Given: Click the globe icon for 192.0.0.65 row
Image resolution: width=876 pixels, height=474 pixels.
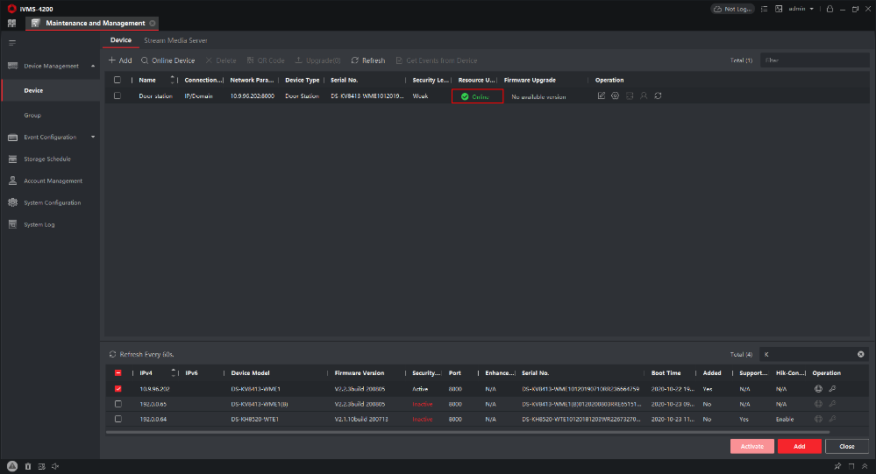Looking at the screenshot, I should pos(818,404).
